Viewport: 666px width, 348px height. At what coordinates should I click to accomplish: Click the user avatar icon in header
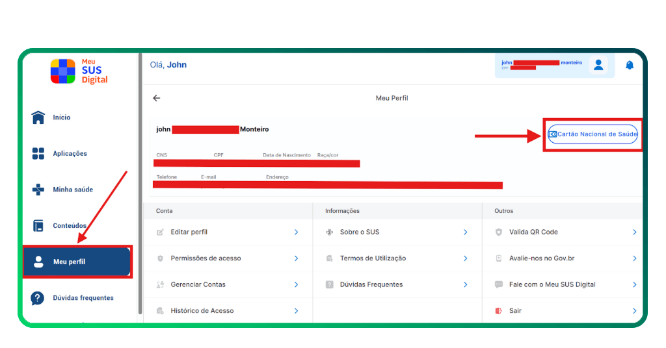coord(598,65)
